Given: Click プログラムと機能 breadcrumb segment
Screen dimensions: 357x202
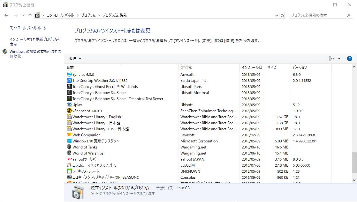Looking at the screenshot, I should [115, 15].
